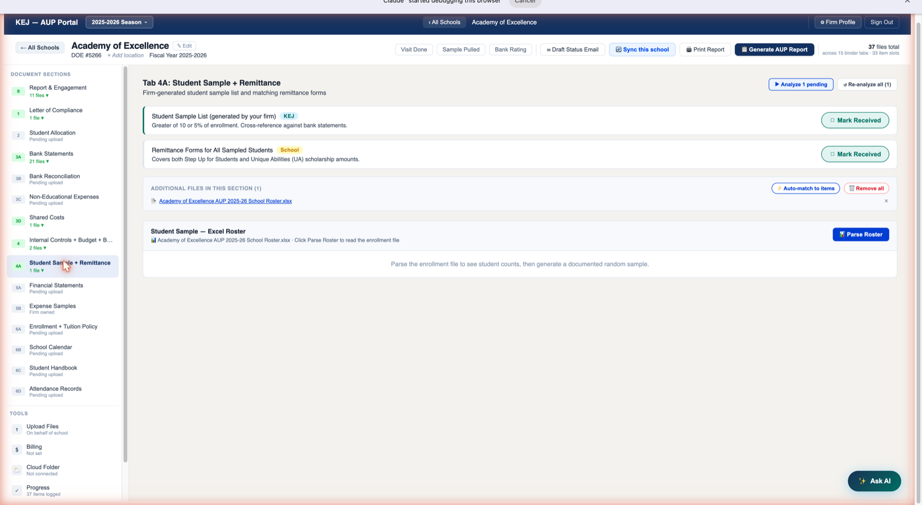Open the School Calendar section
This screenshot has height=505, width=922.
click(x=63, y=350)
